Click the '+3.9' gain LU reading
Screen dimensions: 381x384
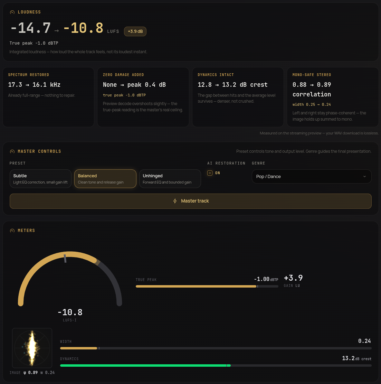pos(293,278)
